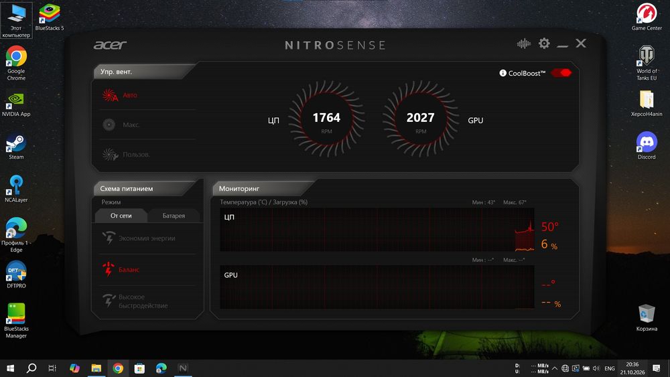Click the network globe tray icon
Screen dimensions: 670x377
565,368
